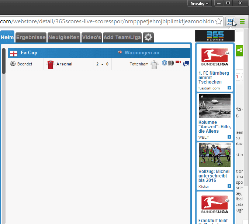Click the browser page scrollbar on the right

(x=246, y=108)
